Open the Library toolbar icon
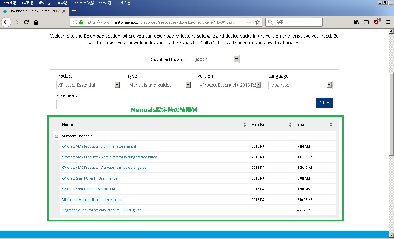Viewport: 394px width, 239px height. pyautogui.click(x=356, y=22)
